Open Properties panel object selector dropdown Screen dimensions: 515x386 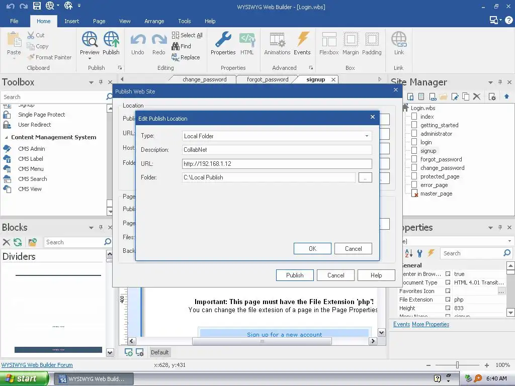509,241
